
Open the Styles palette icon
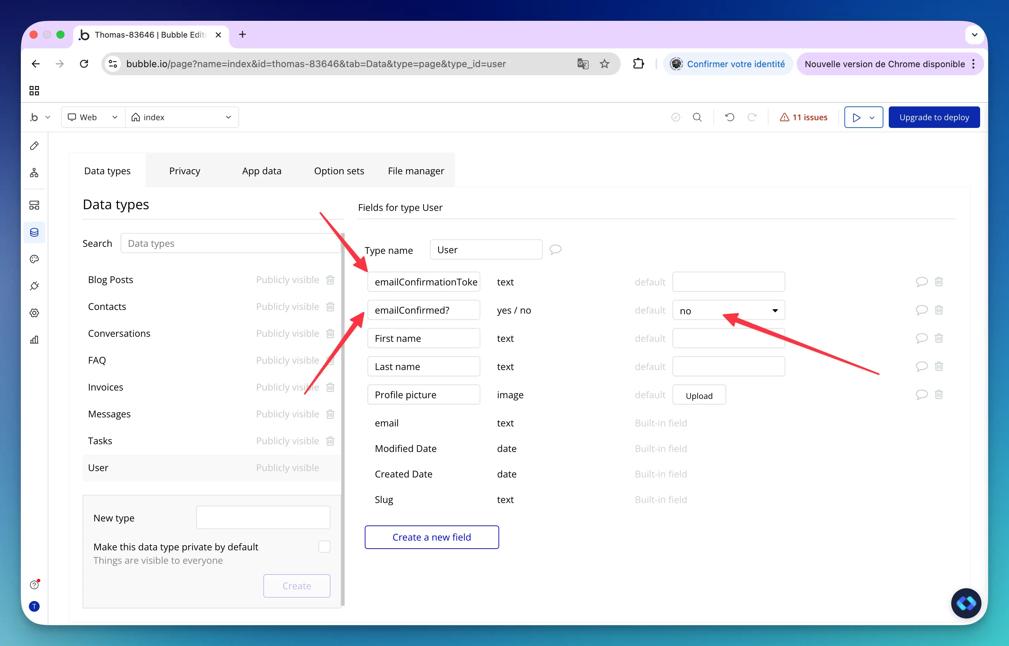(x=34, y=259)
